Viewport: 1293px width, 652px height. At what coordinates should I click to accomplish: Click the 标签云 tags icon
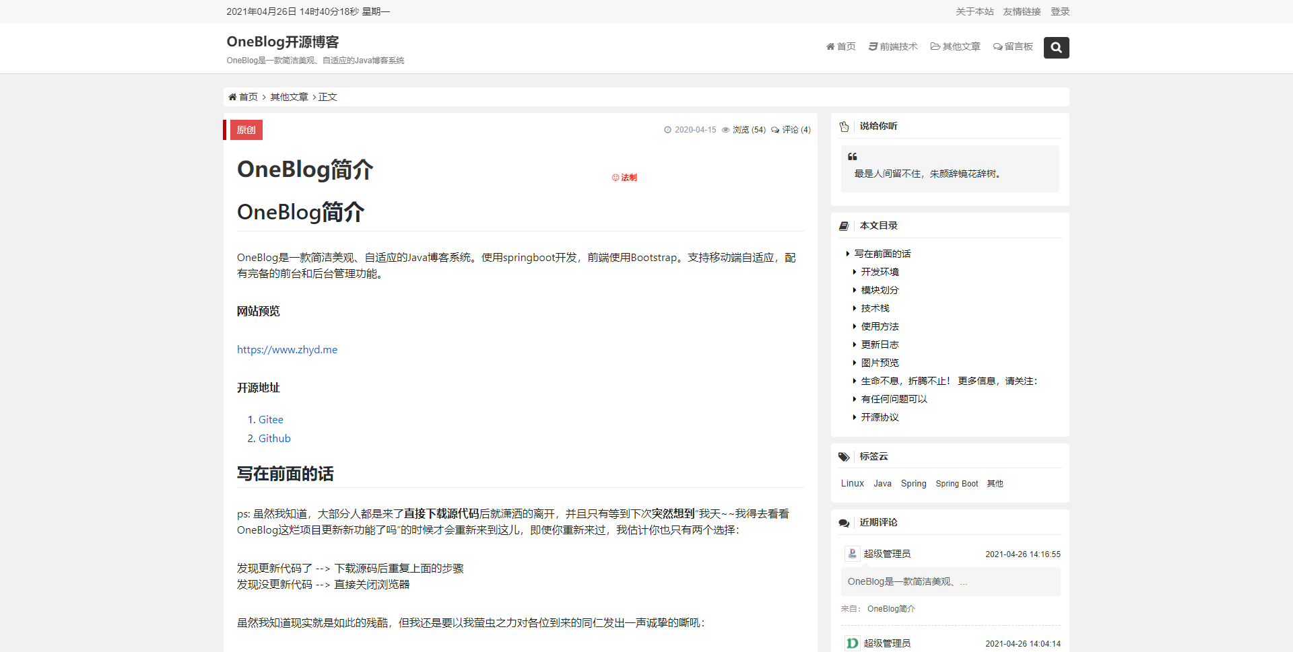tap(844, 457)
